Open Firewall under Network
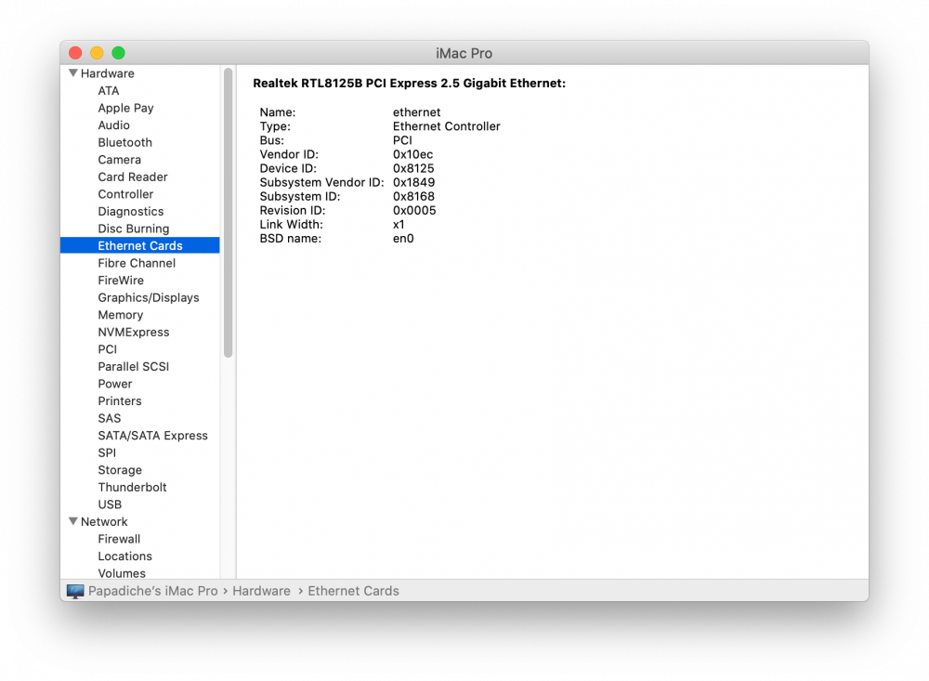 (119, 539)
